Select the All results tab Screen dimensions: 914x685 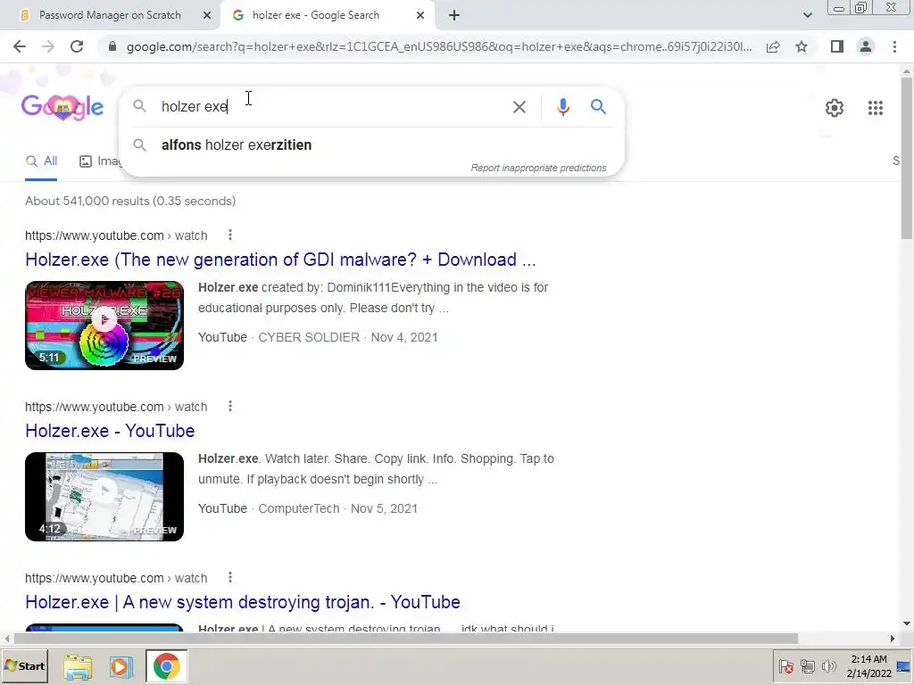[41, 161]
